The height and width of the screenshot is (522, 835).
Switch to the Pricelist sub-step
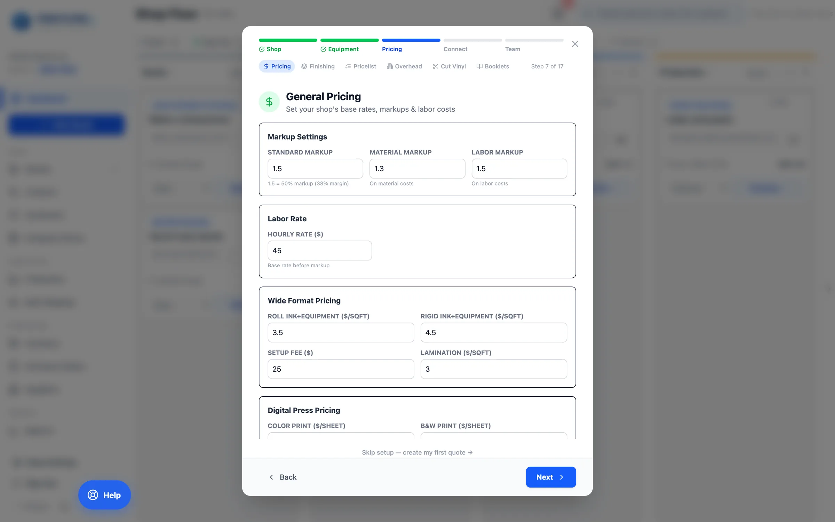(x=360, y=66)
